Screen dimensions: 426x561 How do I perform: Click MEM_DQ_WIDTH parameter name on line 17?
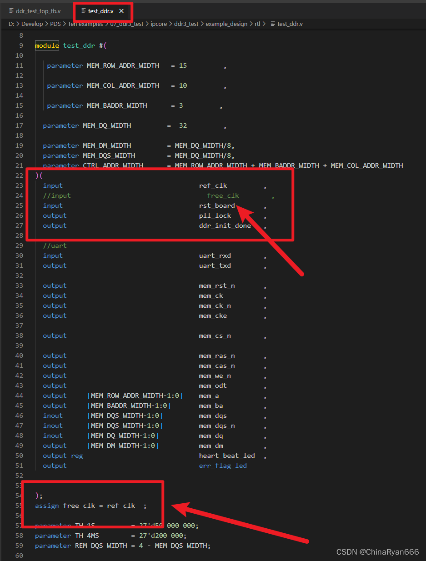coord(107,125)
